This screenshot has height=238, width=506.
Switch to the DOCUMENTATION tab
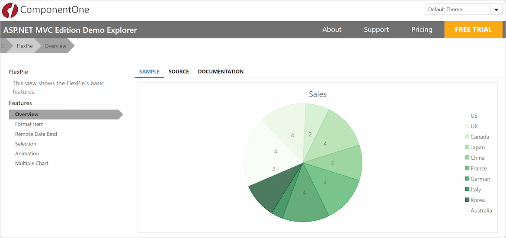pyautogui.click(x=221, y=71)
